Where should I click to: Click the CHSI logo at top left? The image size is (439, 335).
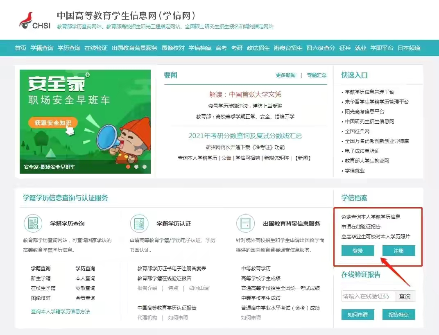click(32, 20)
